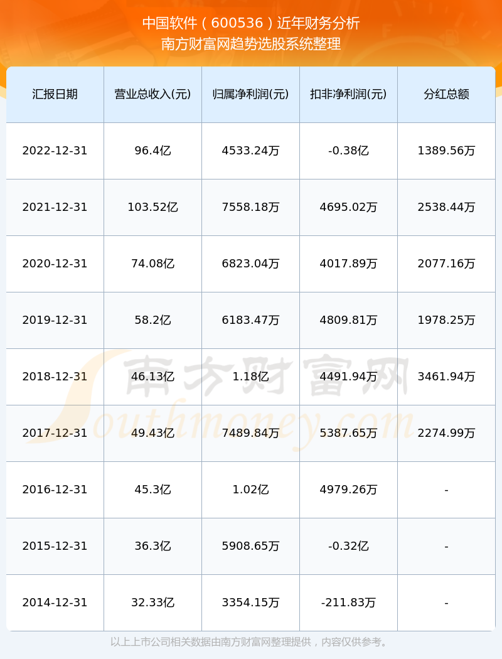The width and height of the screenshot is (502, 659).
Task: Click the 扣非净利润(元) column header
Action: 349,94
